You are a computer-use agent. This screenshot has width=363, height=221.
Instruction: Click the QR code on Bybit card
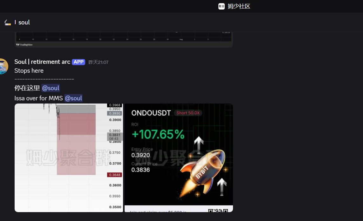pos(218,211)
